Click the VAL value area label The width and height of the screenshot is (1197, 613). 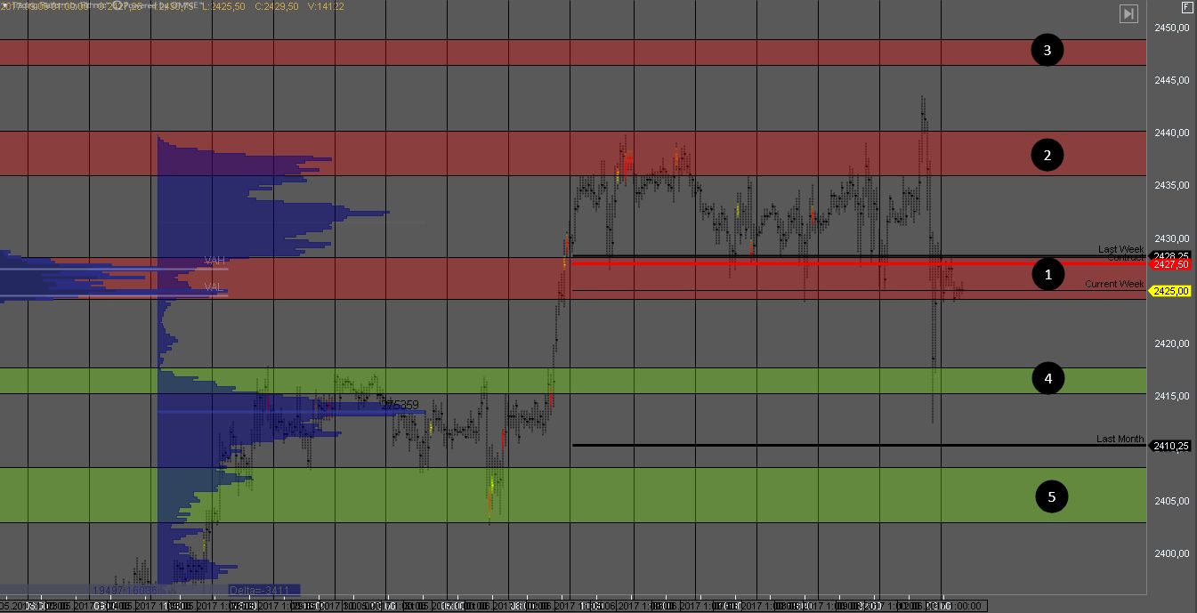214,287
